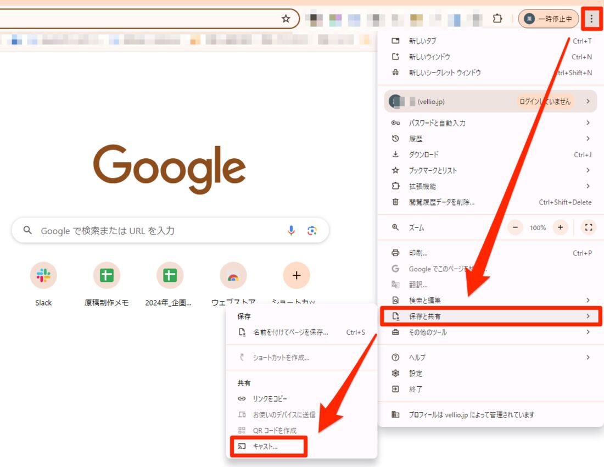Image resolution: width=604 pixels, height=467 pixels.
Task: Click the 設定 gear icon
Action: tap(395, 374)
